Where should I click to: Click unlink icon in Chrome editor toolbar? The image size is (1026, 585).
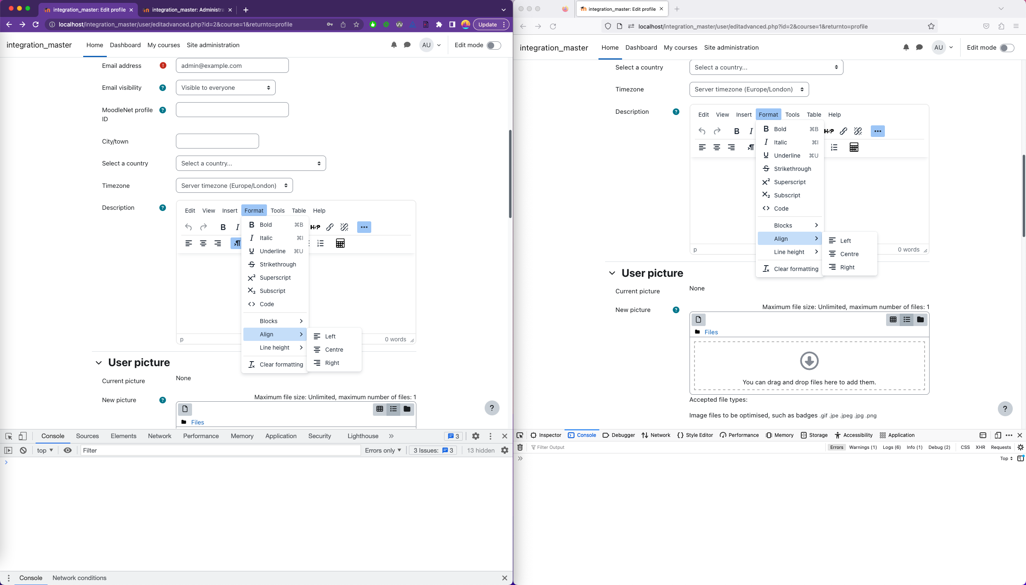(x=344, y=227)
